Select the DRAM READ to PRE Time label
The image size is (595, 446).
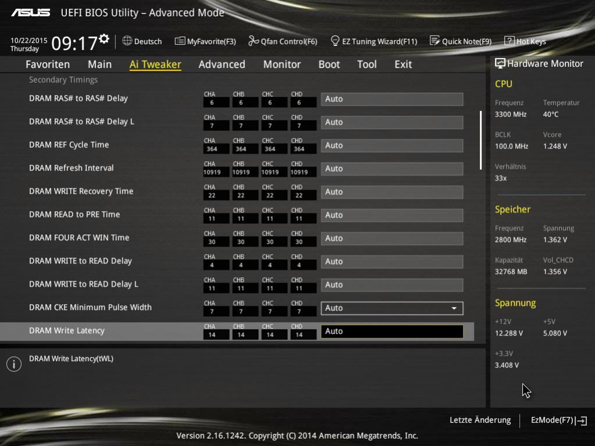click(x=74, y=215)
